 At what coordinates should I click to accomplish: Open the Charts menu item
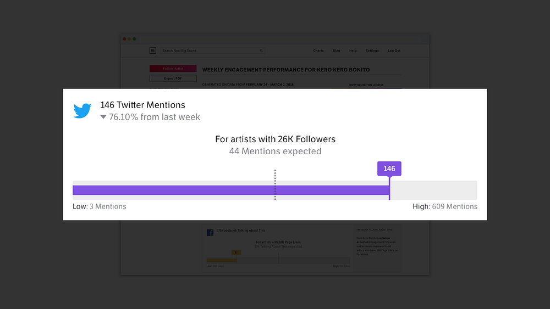[x=318, y=50]
